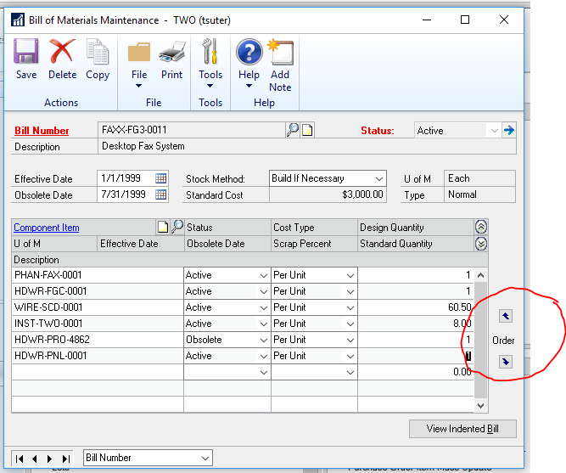The width and height of the screenshot is (566, 473).
Task: Click Standard Cost $3,000.00 value
Action: click(328, 194)
